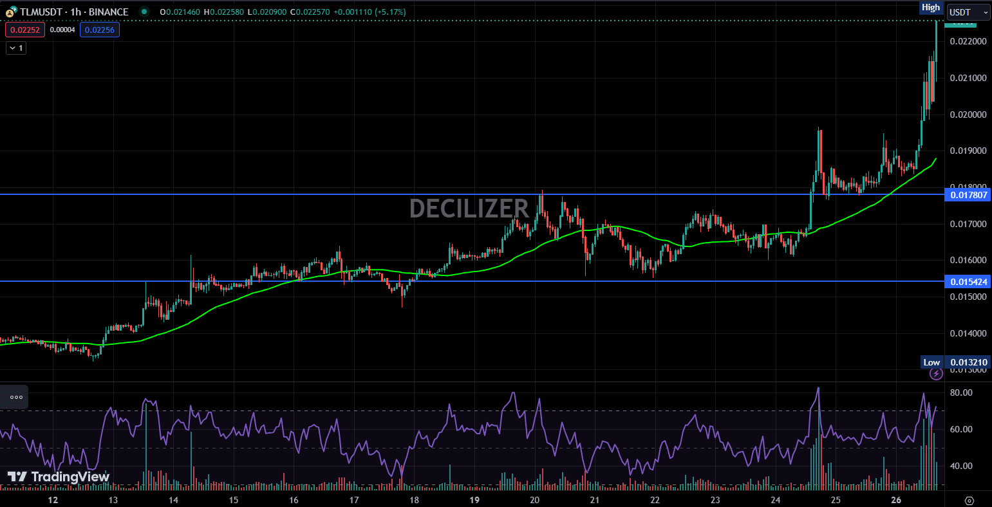The height and width of the screenshot is (507, 992).
Task: Click the 0.016000 price axis label
Action: (967, 260)
